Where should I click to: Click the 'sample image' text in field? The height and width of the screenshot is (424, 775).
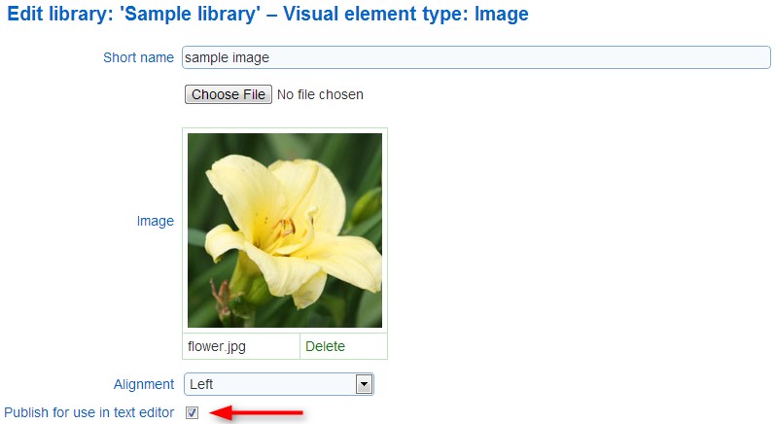tap(227, 57)
